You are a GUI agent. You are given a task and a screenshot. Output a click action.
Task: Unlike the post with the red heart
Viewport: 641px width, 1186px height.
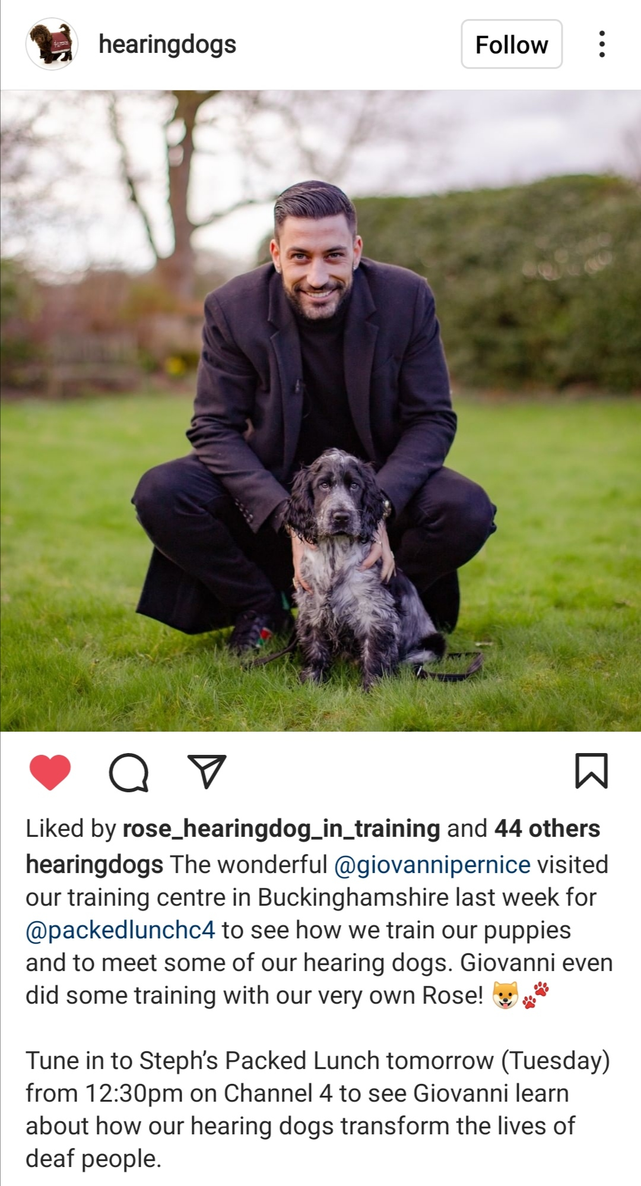pyautogui.click(x=50, y=771)
